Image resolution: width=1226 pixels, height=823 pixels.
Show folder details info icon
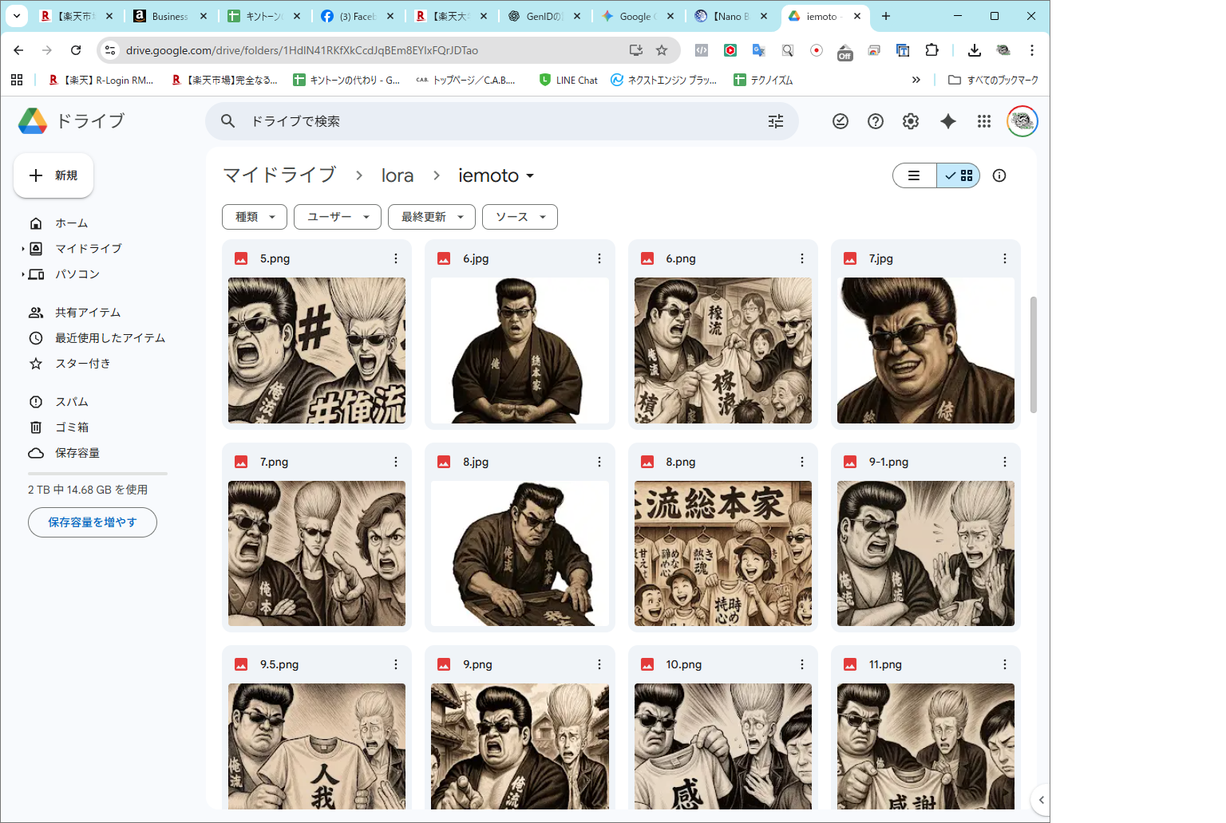coord(999,175)
